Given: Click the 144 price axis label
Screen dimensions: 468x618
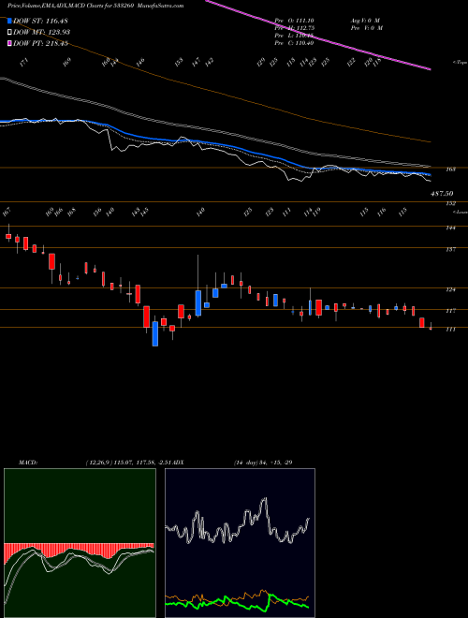Looking at the screenshot, I should (451, 228).
